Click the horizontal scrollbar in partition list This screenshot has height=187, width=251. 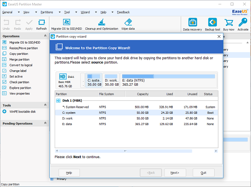(x=125, y=151)
